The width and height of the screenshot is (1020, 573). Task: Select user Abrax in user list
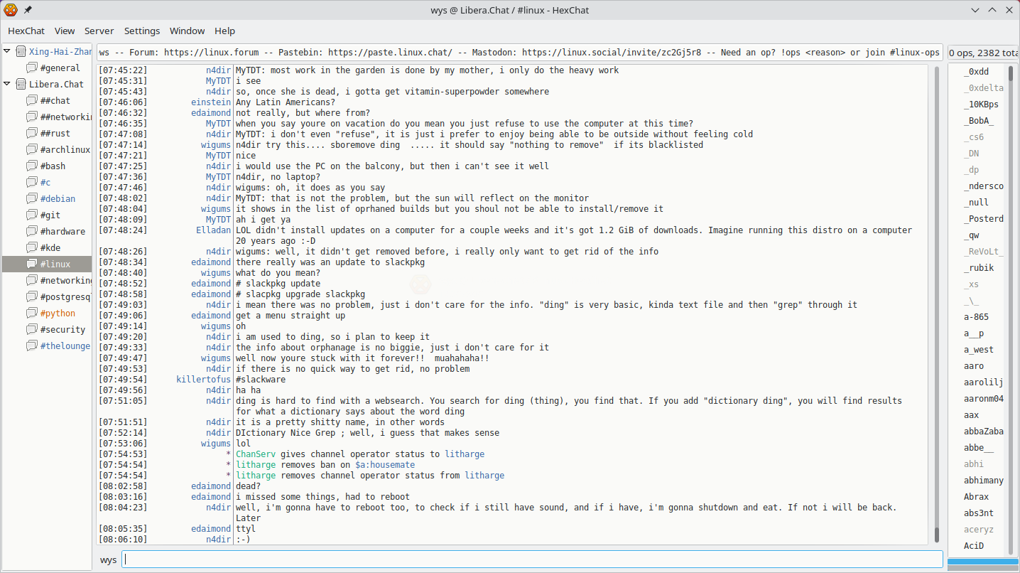click(976, 497)
